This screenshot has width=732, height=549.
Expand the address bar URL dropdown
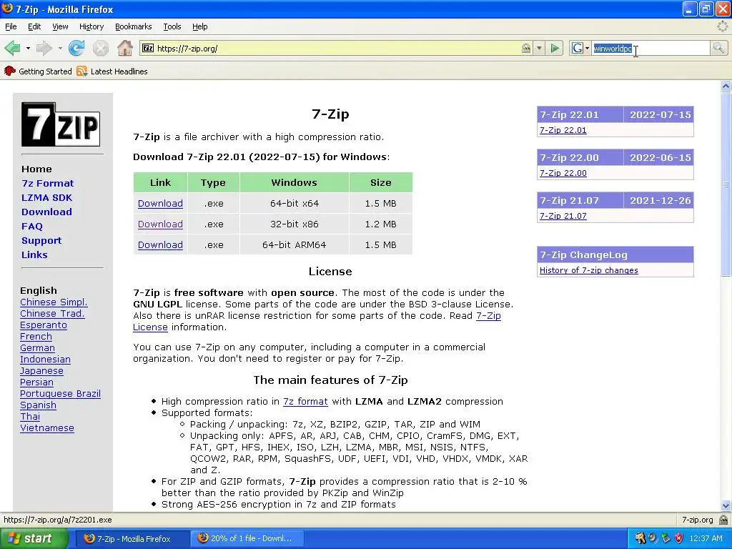[x=539, y=48]
